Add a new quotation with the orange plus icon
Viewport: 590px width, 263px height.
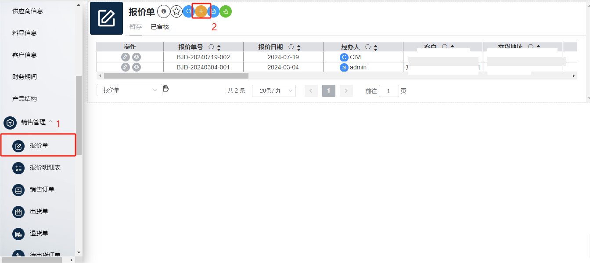tap(201, 11)
